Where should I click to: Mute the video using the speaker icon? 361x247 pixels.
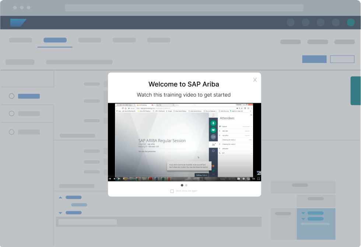[124, 179]
